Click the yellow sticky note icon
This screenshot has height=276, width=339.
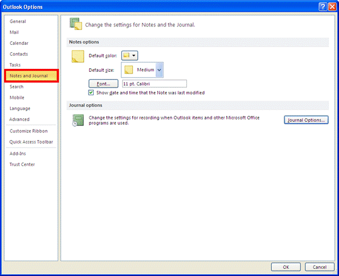pyautogui.click(x=78, y=56)
